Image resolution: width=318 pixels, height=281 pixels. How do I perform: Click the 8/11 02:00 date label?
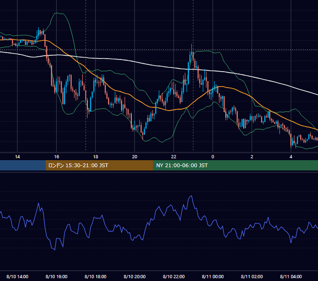pos(252,276)
